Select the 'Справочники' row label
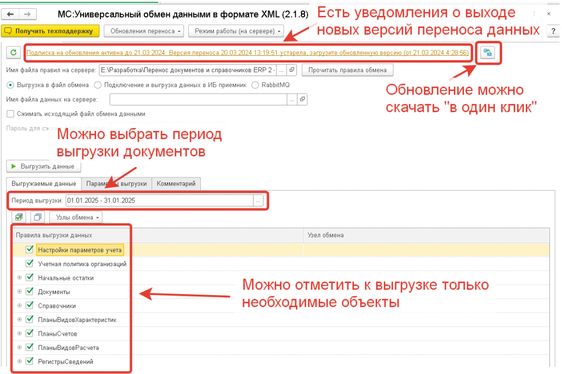This screenshot has width=562, height=374. click(x=57, y=306)
